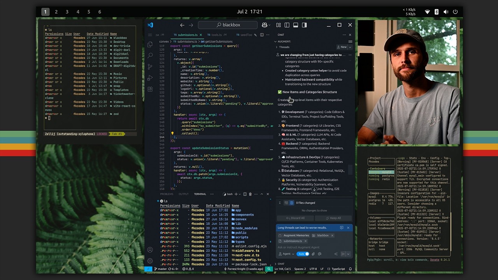Screen dimensions: 498x280
Task: Click the green search icon in the status bar
Action: [269, 269]
